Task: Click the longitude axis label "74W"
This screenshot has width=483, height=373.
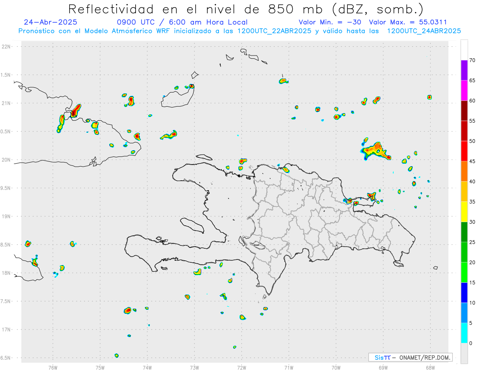Action: pyautogui.click(x=147, y=367)
